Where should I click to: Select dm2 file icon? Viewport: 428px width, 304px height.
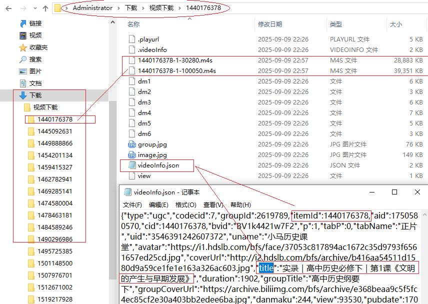[132, 91]
